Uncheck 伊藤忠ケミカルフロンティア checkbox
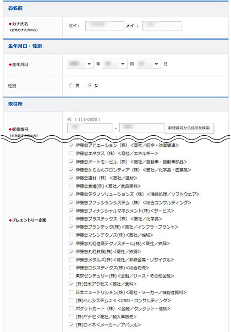Viewport: 231px width, 332px height. (x=71, y=170)
